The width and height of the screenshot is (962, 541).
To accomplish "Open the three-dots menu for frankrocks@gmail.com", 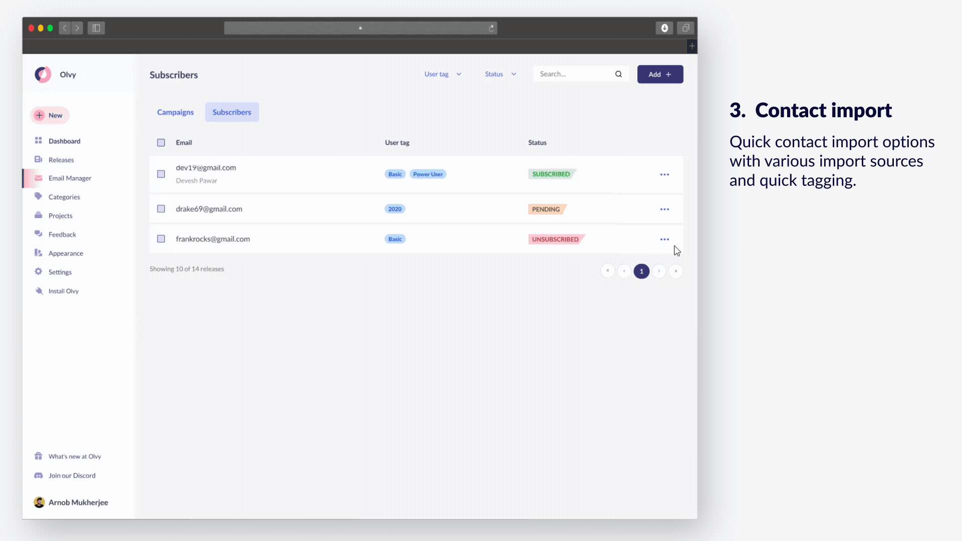I will 664,239.
